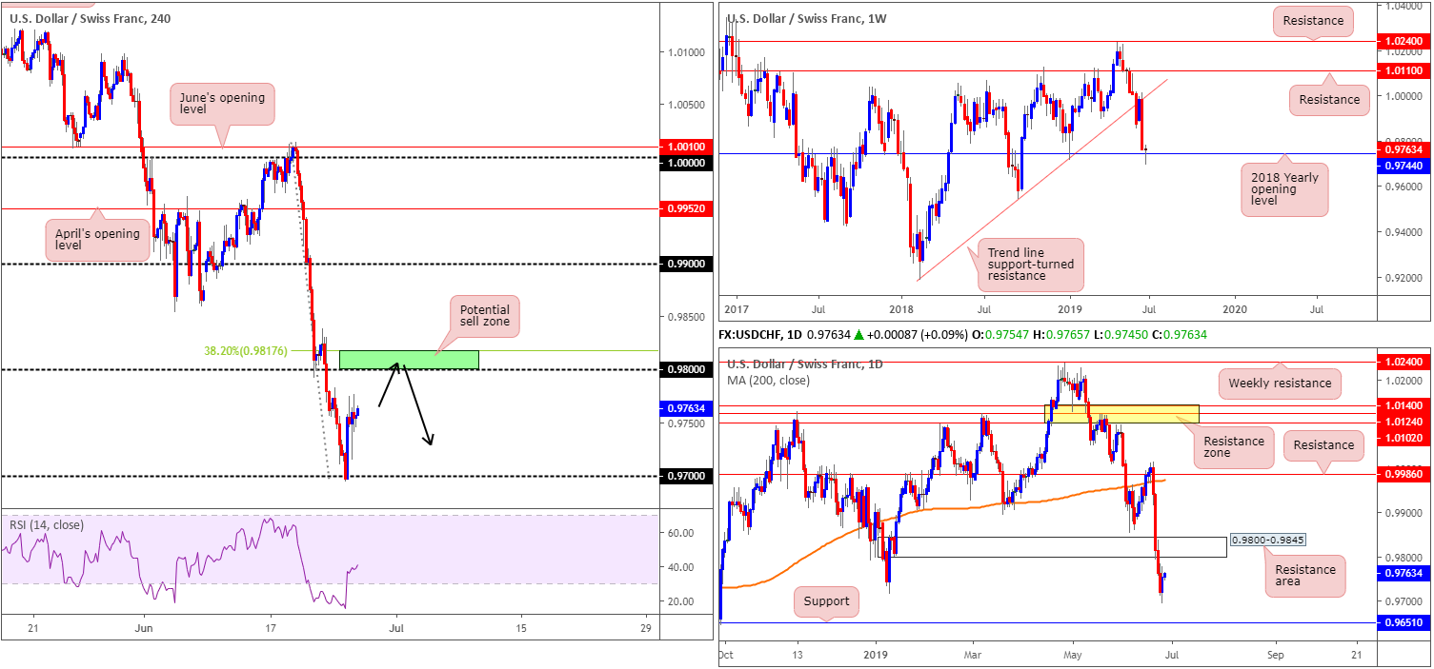Screen dimensions: 1434x669
Task: Click the 0.99520 red price label
Action: (687, 208)
